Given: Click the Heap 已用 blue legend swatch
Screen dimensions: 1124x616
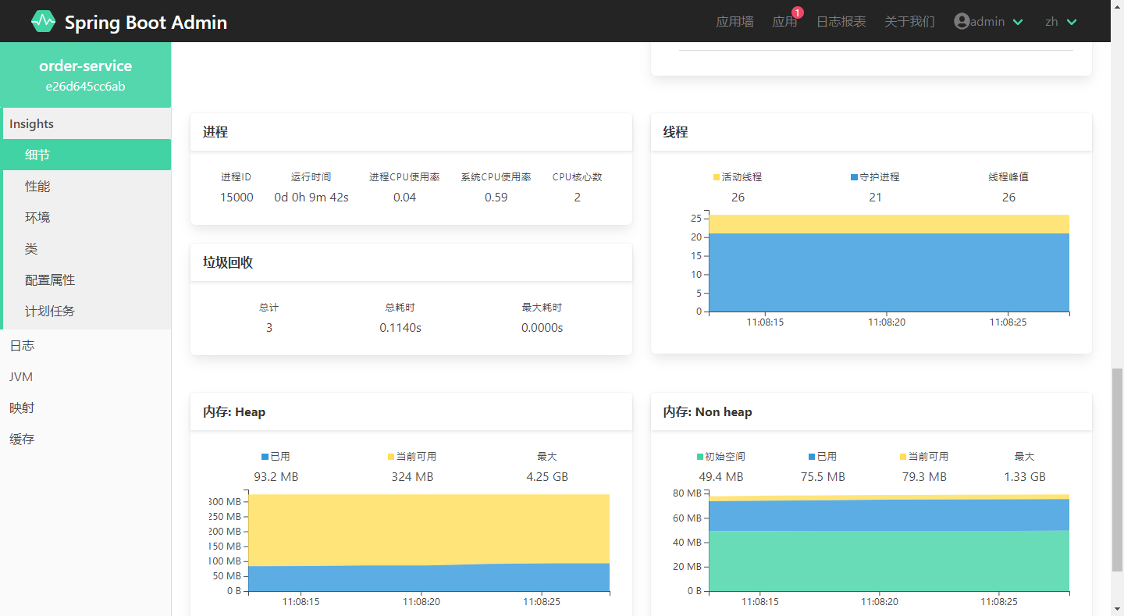Looking at the screenshot, I should (265, 457).
